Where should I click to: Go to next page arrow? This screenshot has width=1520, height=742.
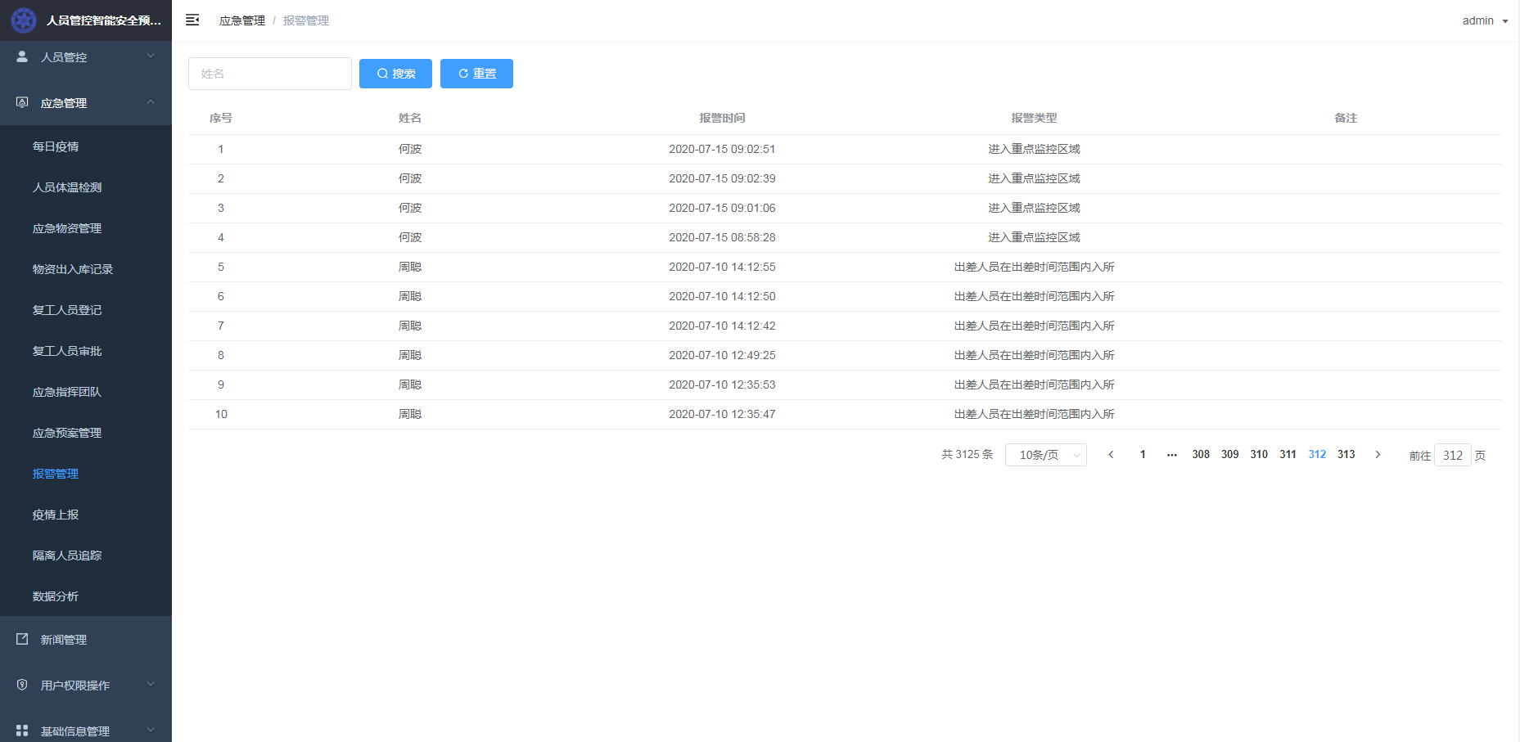[x=1378, y=455]
